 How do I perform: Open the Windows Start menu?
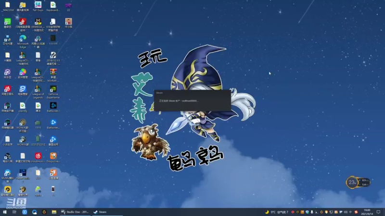pos(5,212)
